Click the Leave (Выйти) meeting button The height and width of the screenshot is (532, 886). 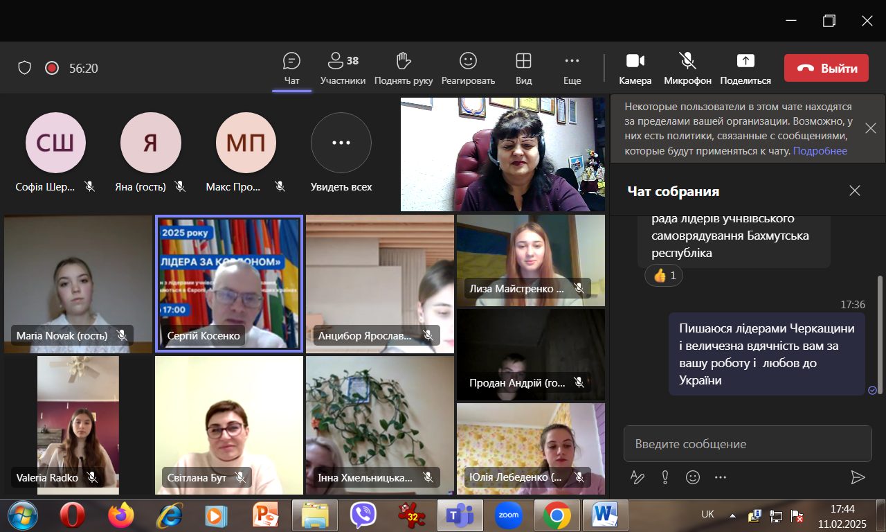tap(826, 68)
